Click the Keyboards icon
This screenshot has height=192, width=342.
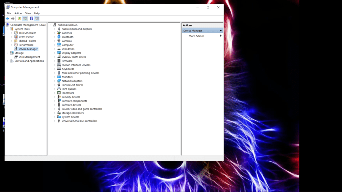pyautogui.click(x=59, y=69)
